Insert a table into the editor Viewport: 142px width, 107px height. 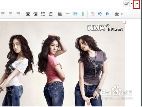pyautogui.click(x=60, y=14)
